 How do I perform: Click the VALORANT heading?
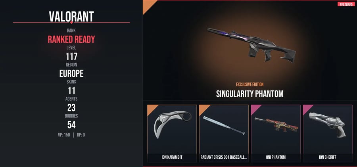pos(71,17)
